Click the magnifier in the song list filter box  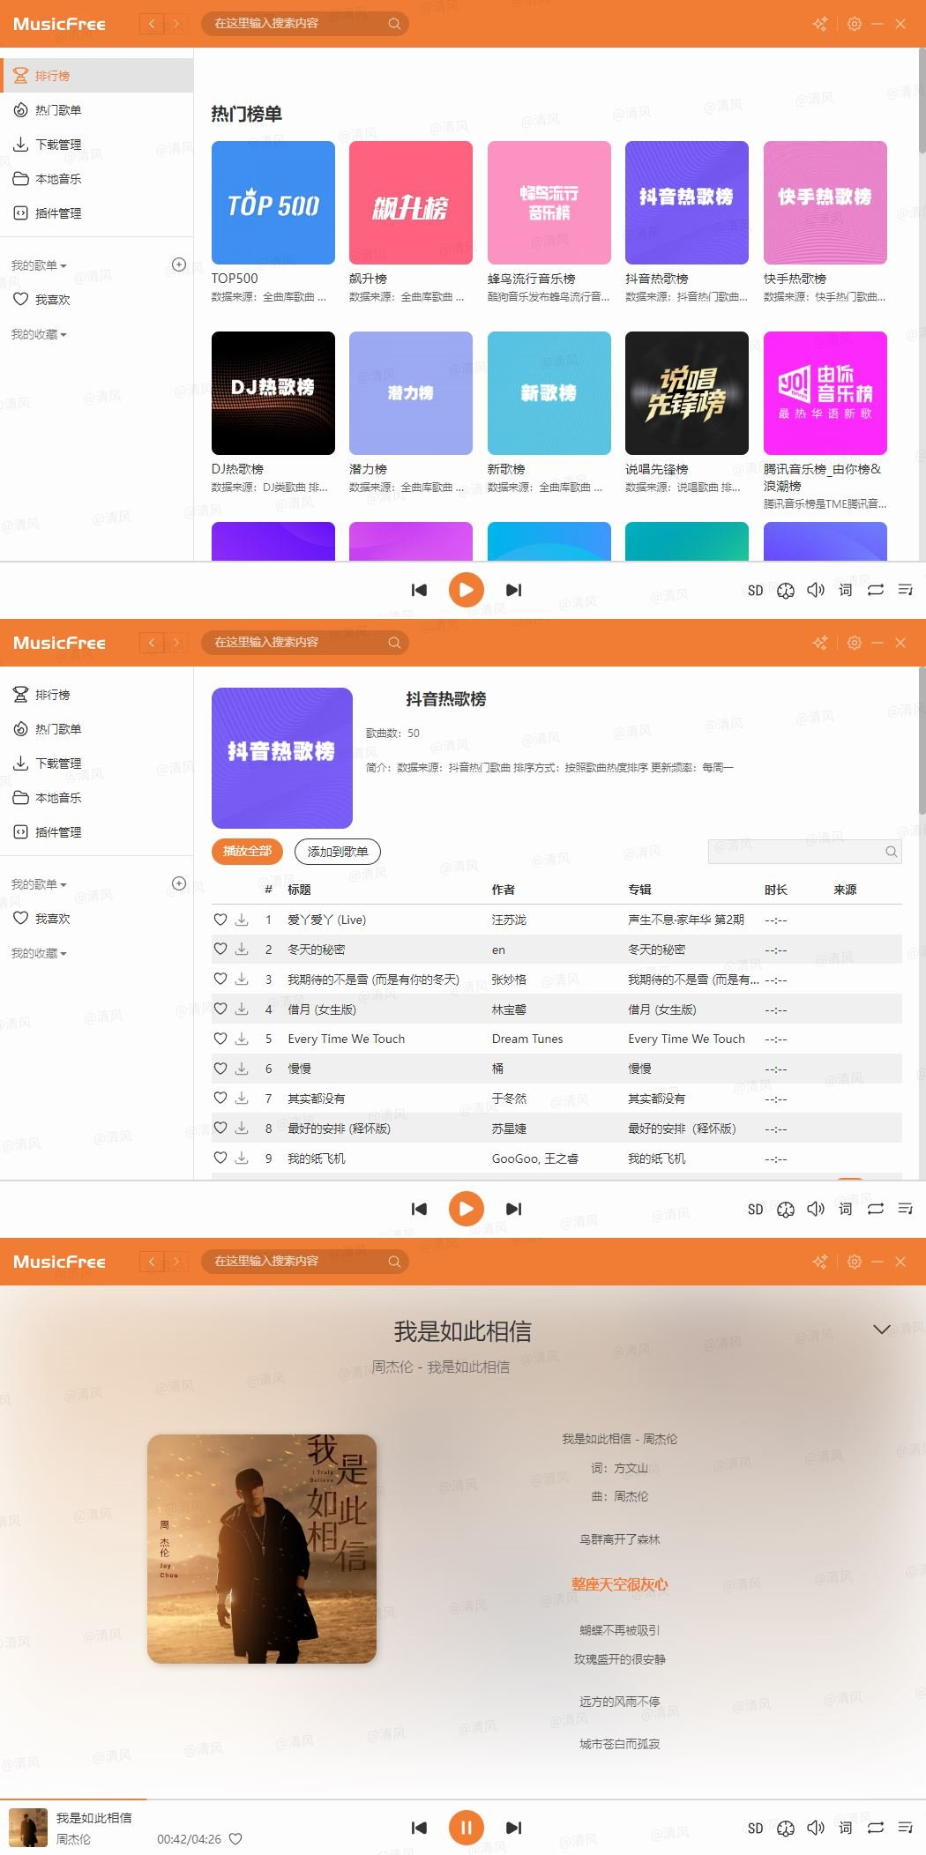tap(891, 852)
